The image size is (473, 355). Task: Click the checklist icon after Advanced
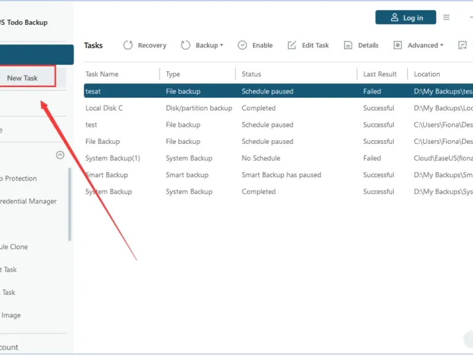pos(462,46)
